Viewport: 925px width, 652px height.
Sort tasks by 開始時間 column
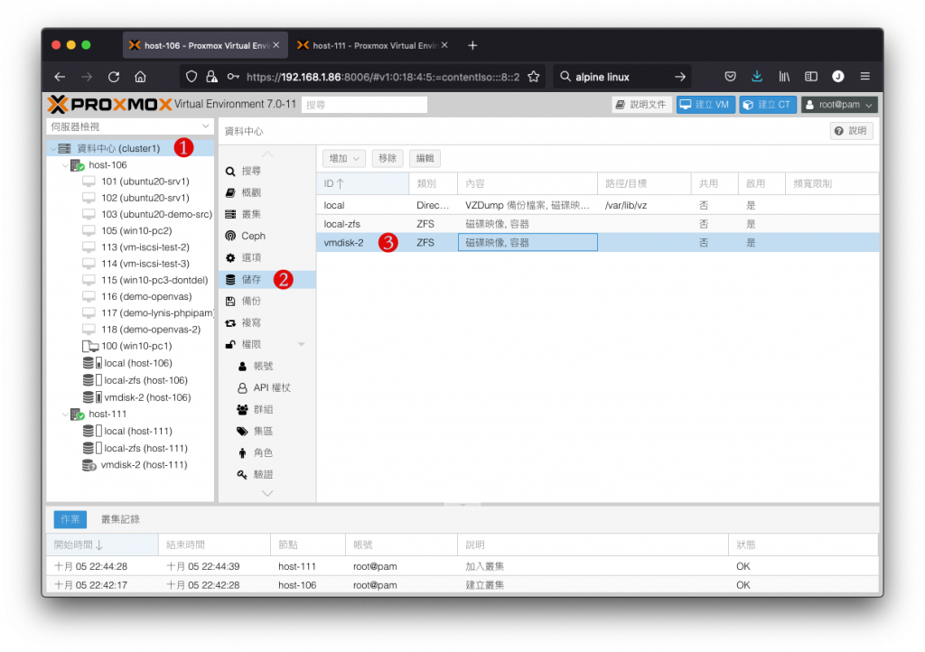(x=102, y=545)
